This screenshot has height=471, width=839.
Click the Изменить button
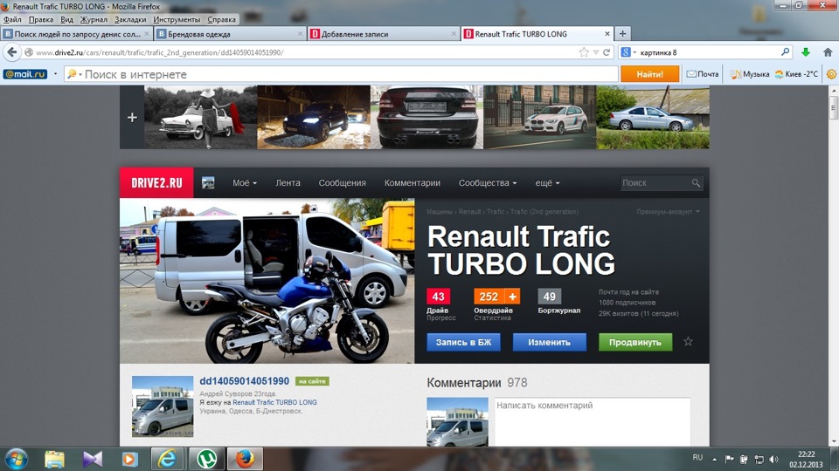(549, 342)
